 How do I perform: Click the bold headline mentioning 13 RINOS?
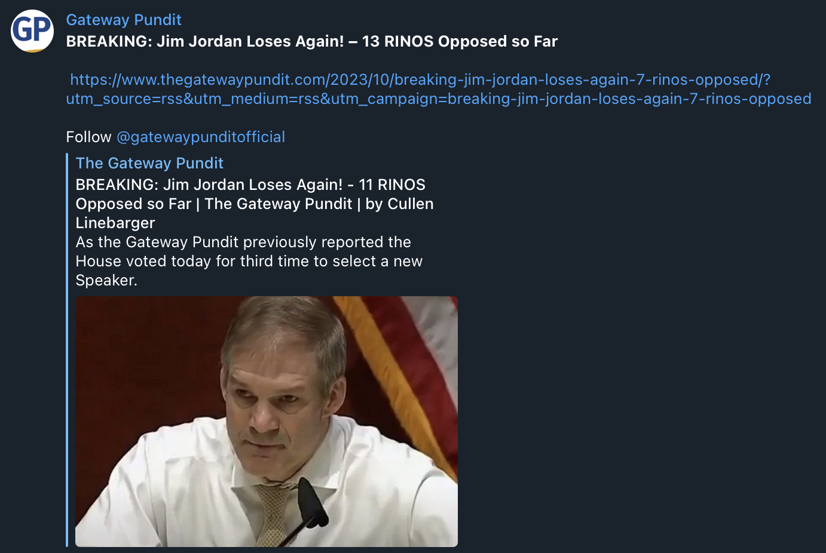(312, 41)
